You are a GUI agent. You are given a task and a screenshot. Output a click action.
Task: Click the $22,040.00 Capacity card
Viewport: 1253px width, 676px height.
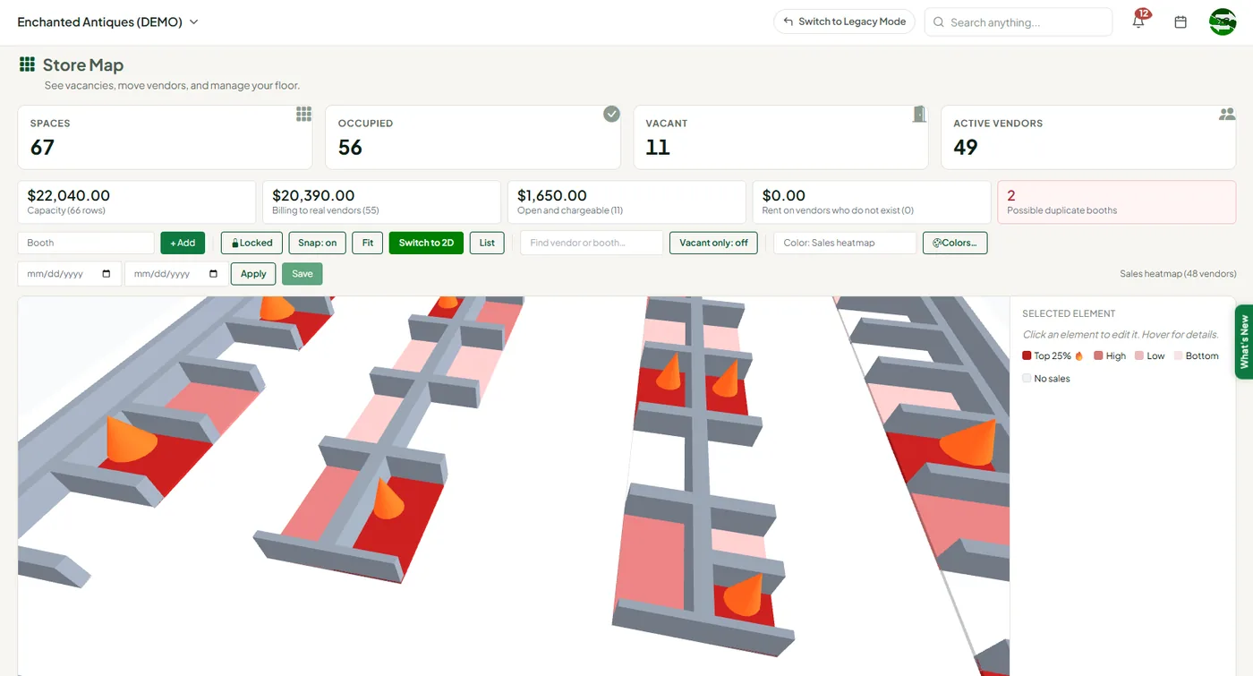pyautogui.click(x=137, y=202)
